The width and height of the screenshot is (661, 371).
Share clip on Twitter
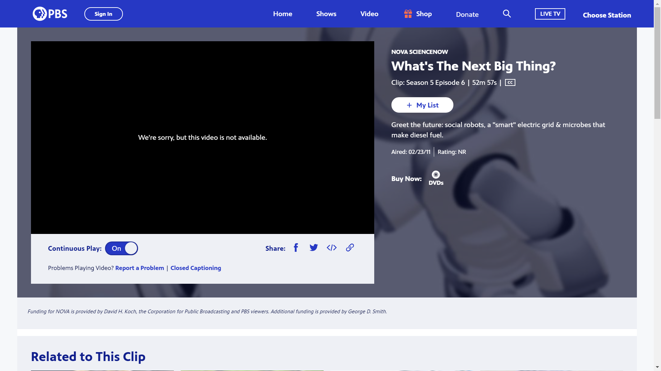tap(314, 248)
